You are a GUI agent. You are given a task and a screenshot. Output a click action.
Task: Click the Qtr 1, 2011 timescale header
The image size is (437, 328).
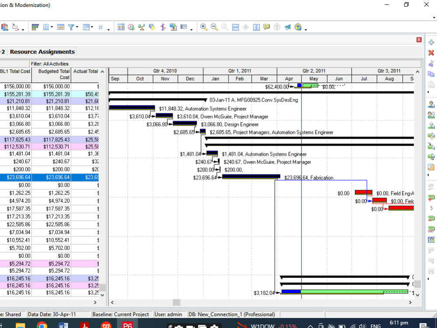coord(239,71)
